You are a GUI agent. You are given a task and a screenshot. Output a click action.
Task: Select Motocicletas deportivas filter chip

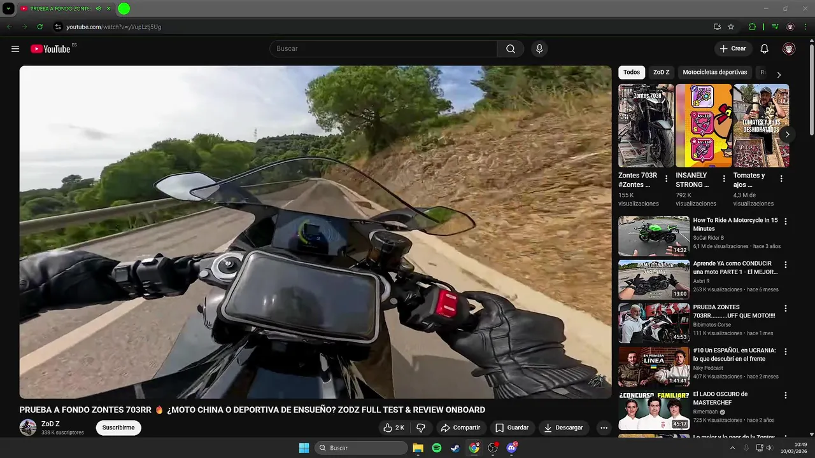tap(715, 73)
